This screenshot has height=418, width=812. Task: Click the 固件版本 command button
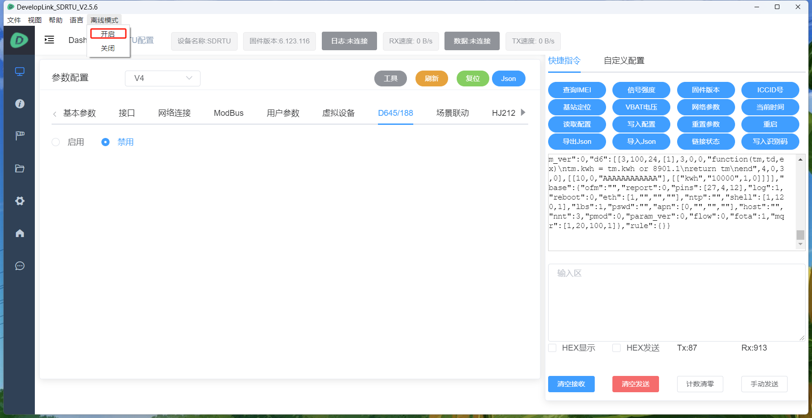click(x=706, y=90)
